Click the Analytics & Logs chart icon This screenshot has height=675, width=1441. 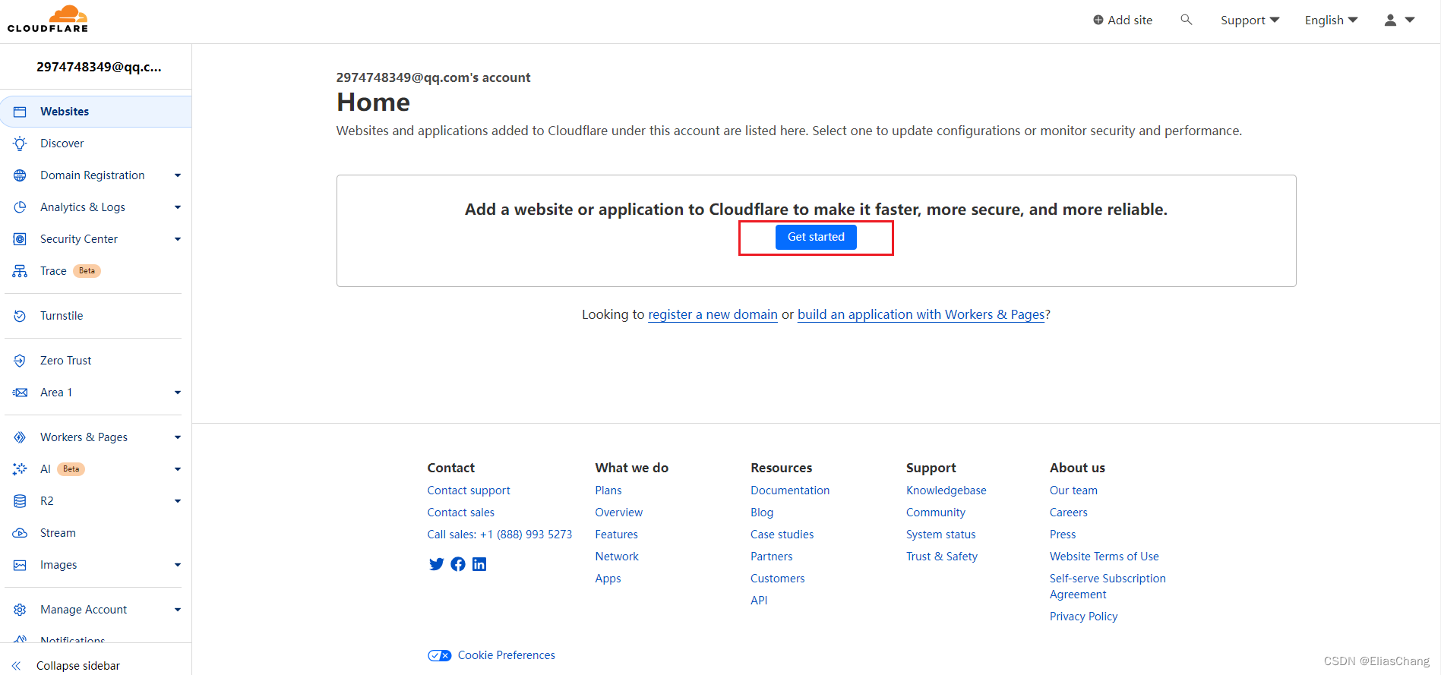pyautogui.click(x=20, y=207)
